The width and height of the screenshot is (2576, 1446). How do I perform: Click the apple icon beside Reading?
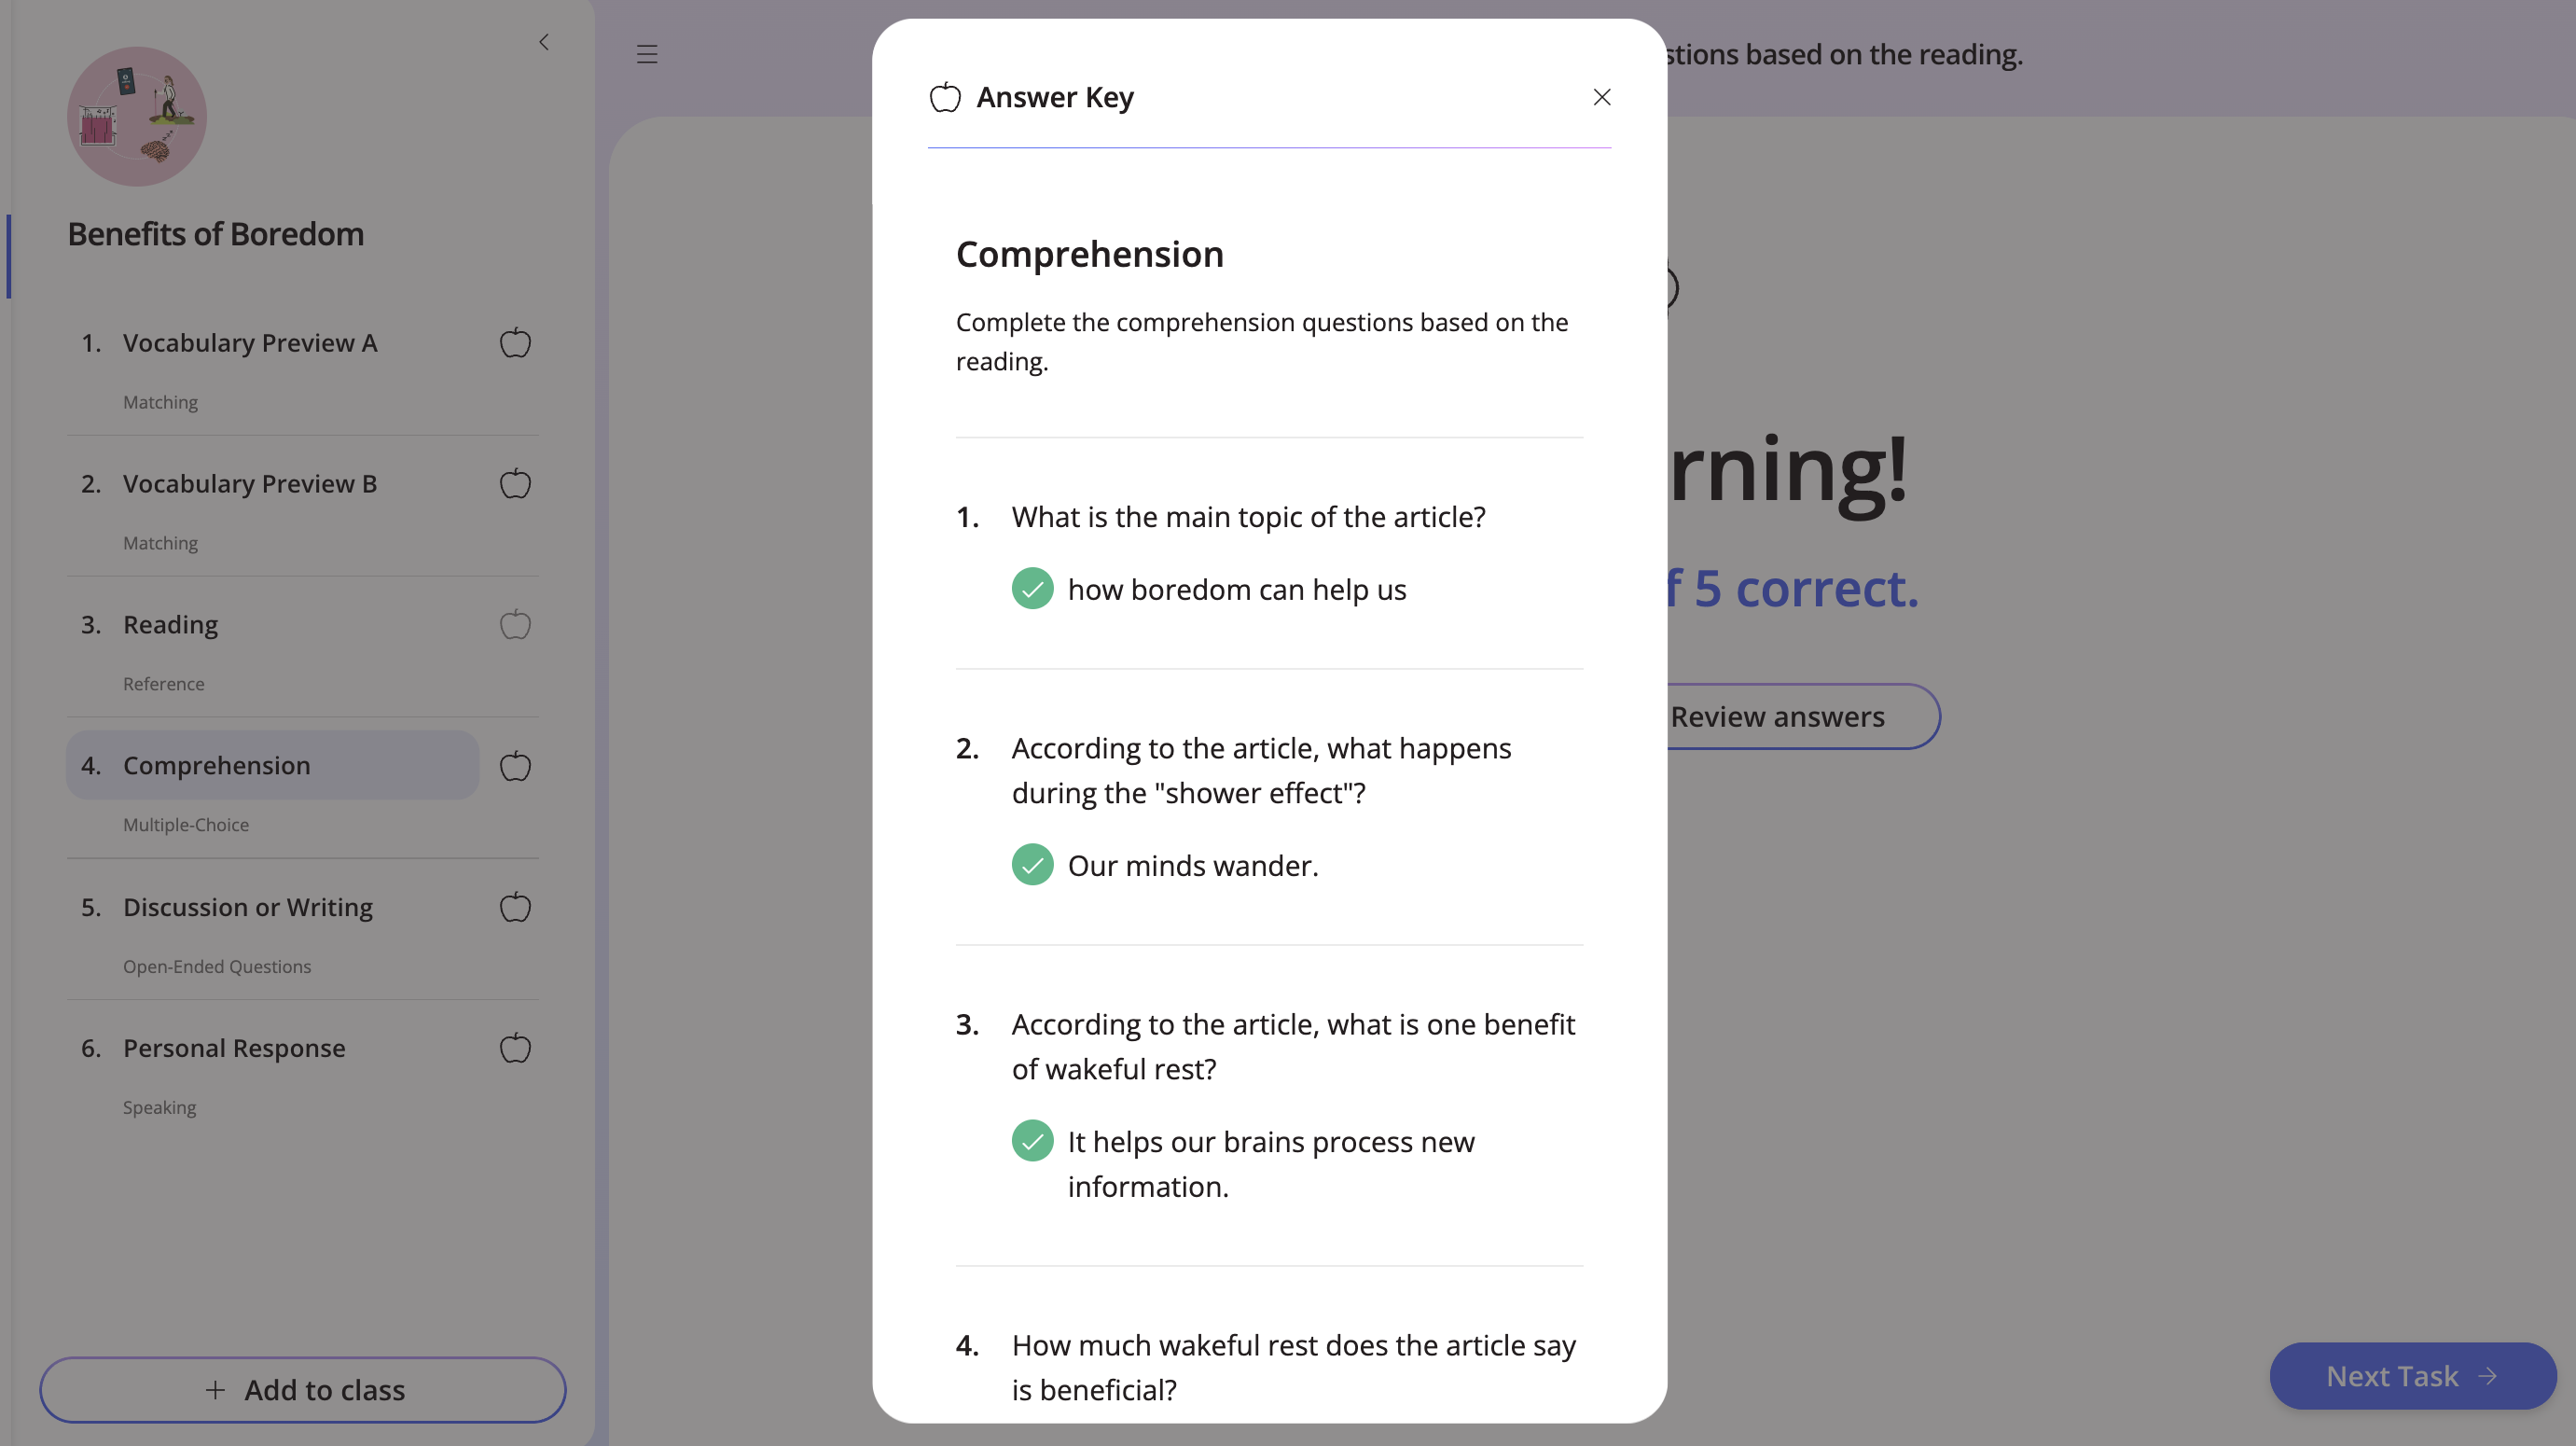click(x=515, y=625)
